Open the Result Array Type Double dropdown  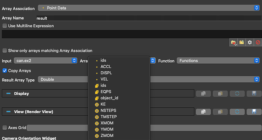[149, 79]
